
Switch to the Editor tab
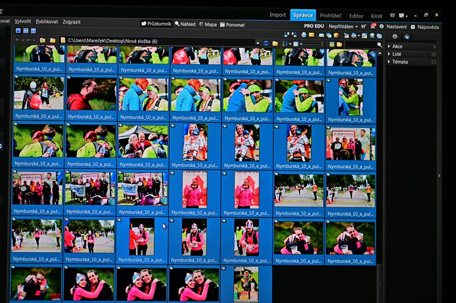[x=357, y=16]
